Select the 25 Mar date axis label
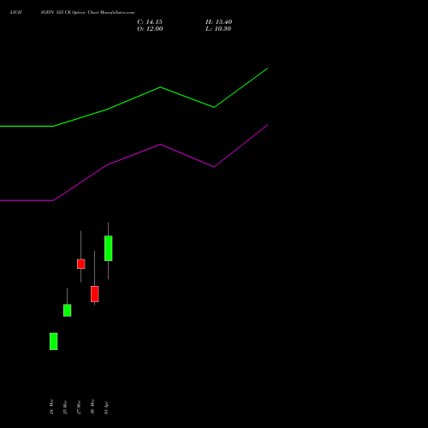Image resolution: width=428 pixels, height=428 pixels. click(x=65, y=407)
